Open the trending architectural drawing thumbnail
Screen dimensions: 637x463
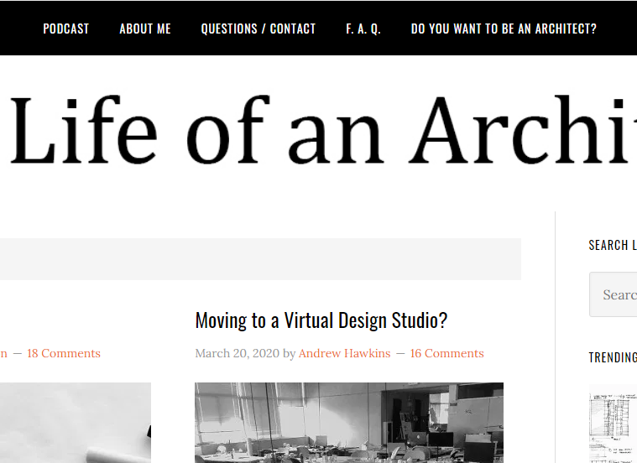pyautogui.click(x=613, y=424)
